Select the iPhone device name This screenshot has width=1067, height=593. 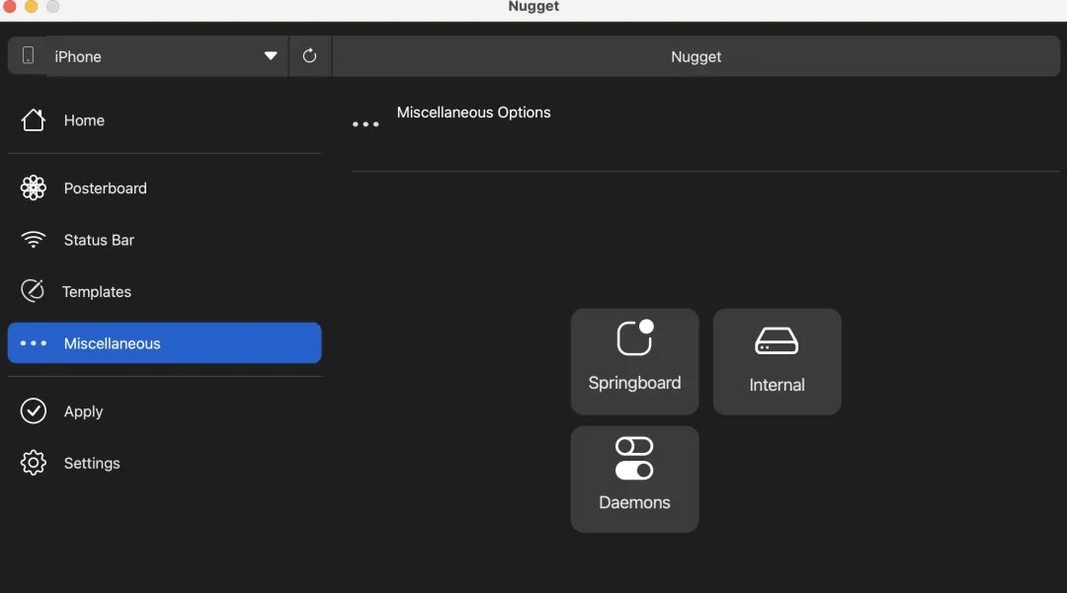(78, 56)
